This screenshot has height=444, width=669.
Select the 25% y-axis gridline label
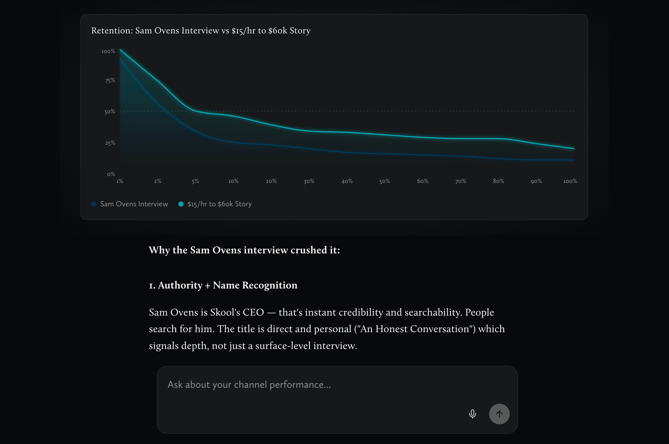110,143
